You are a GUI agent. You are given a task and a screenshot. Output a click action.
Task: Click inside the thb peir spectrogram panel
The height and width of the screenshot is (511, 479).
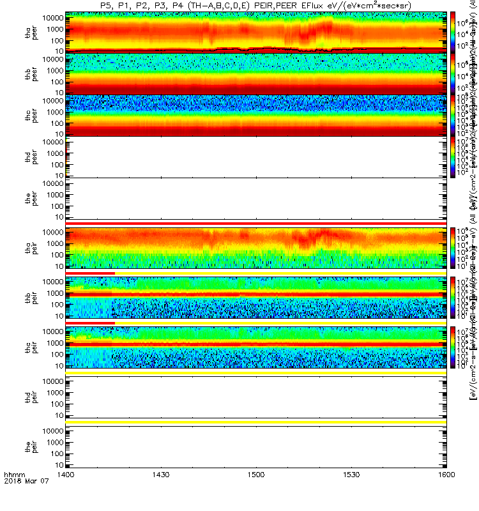pyautogui.click(x=256, y=298)
